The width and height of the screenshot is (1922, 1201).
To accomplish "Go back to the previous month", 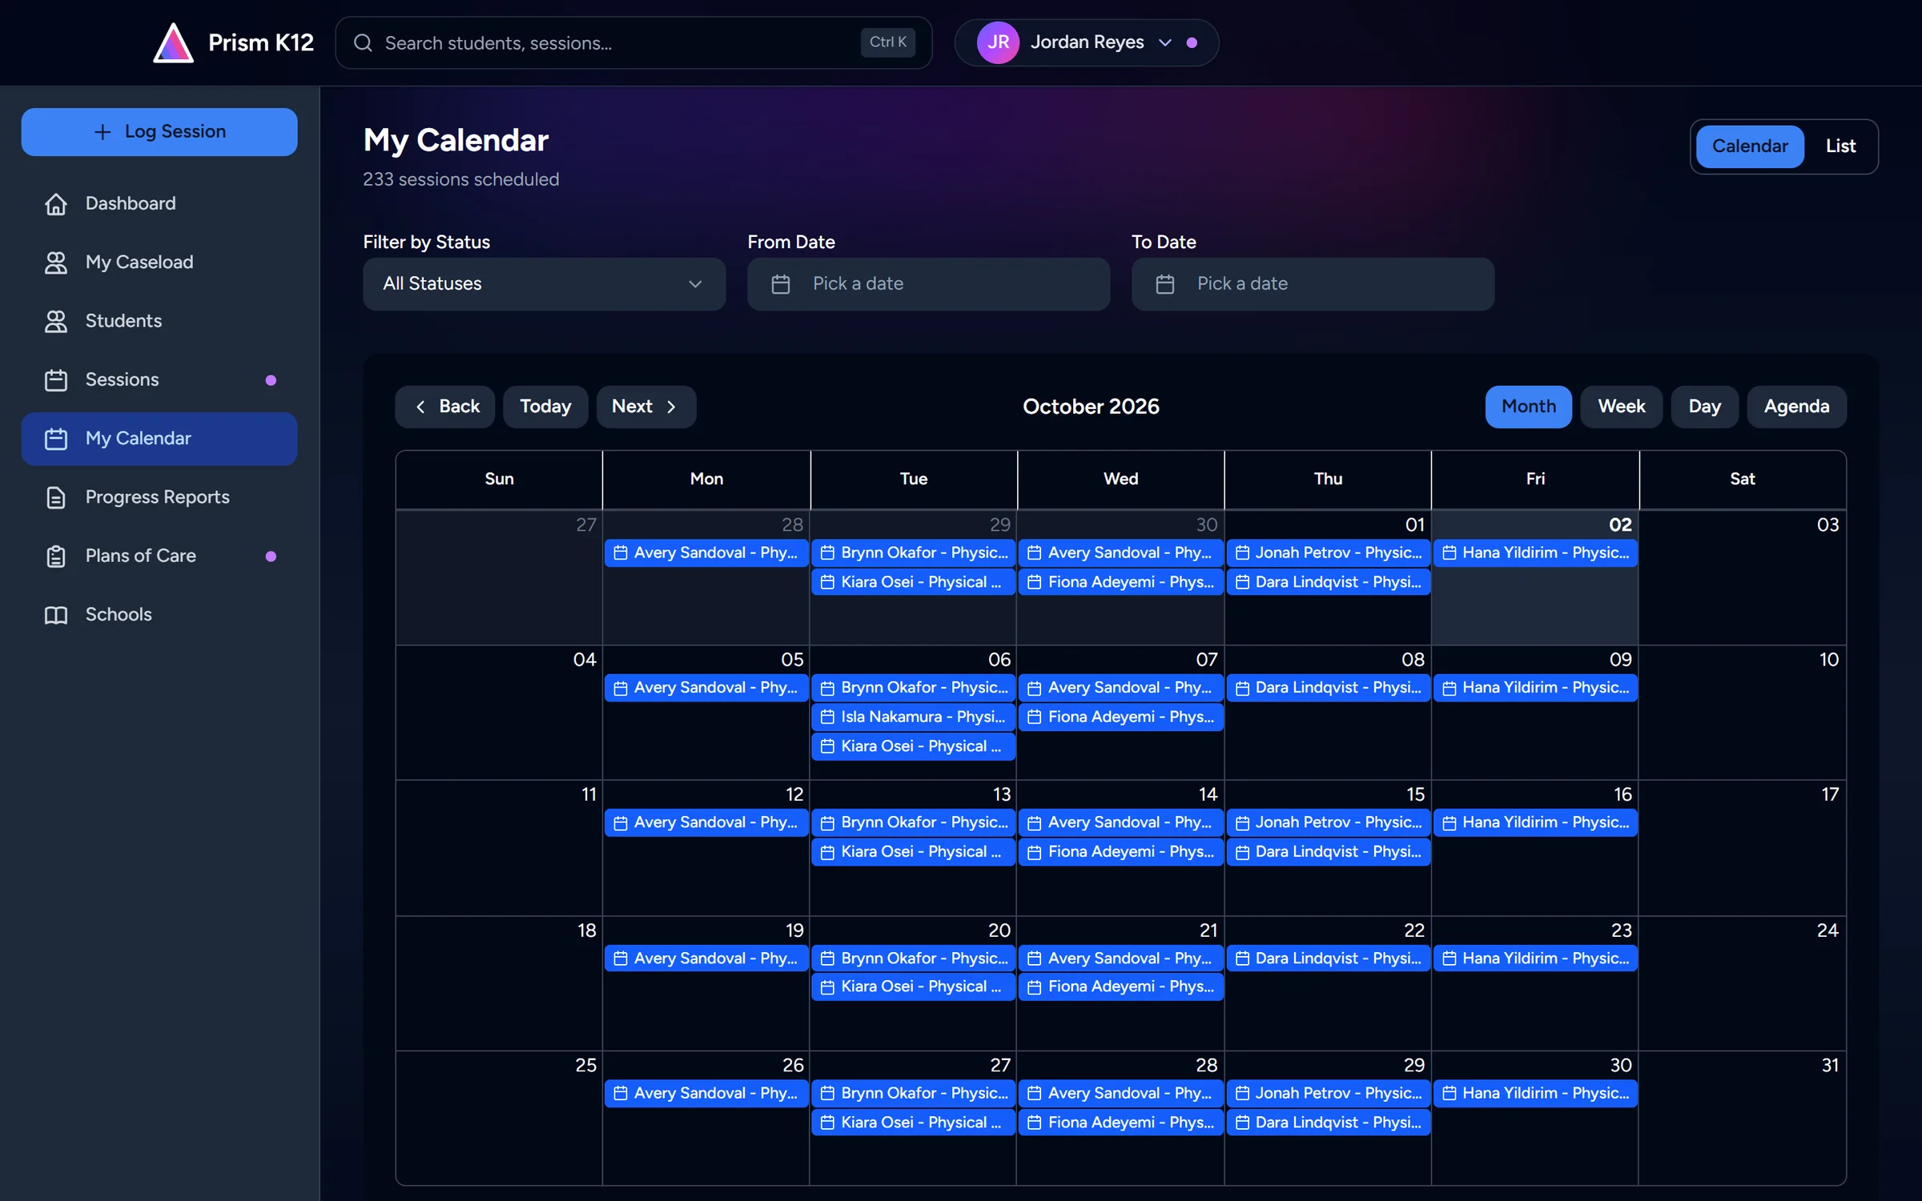I will tap(444, 407).
